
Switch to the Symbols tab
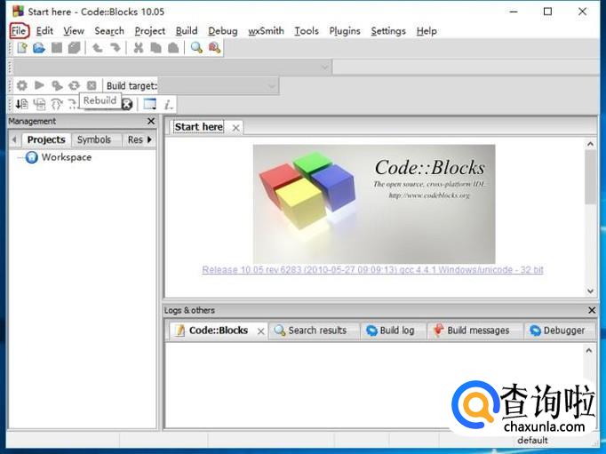tap(94, 139)
